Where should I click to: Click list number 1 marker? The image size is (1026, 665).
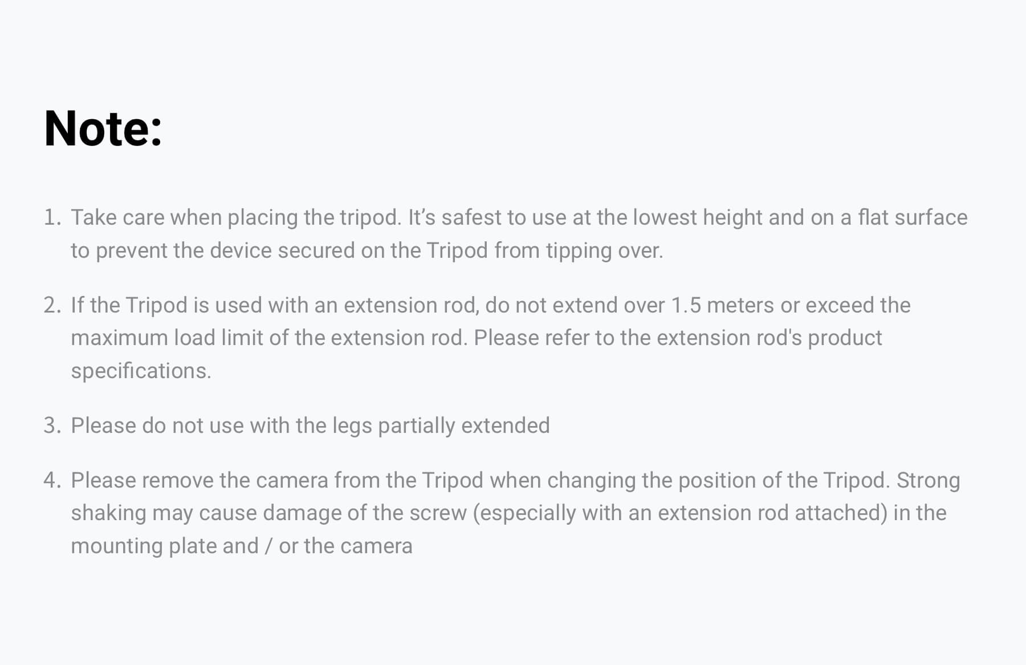pos(52,217)
